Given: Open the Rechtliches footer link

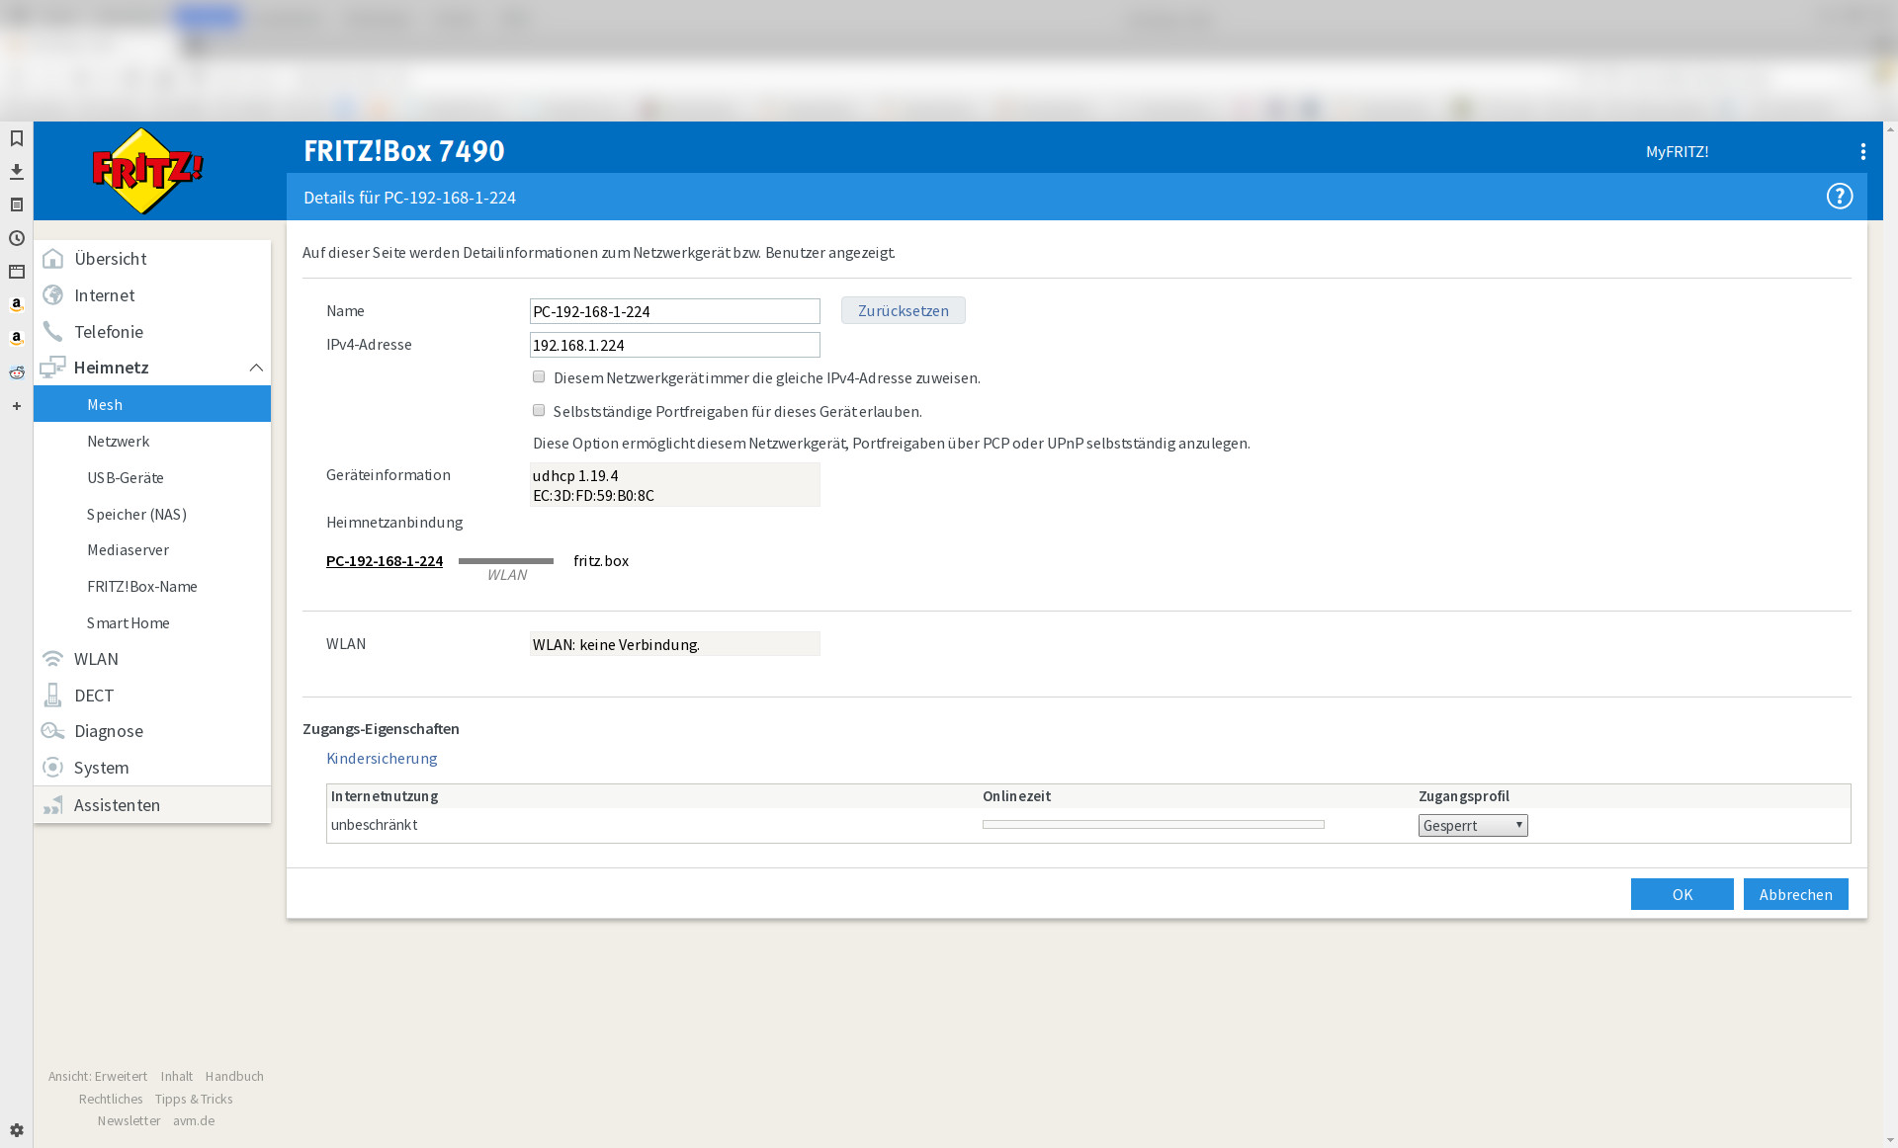Looking at the screenshot, I should pos(111,1100).
